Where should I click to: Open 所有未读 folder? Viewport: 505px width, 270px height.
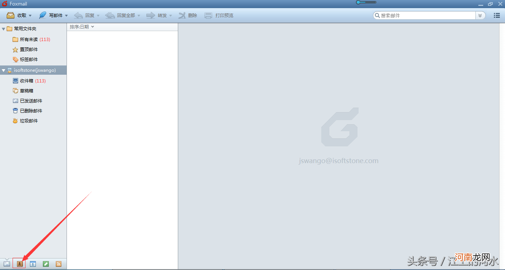(31, 40)
